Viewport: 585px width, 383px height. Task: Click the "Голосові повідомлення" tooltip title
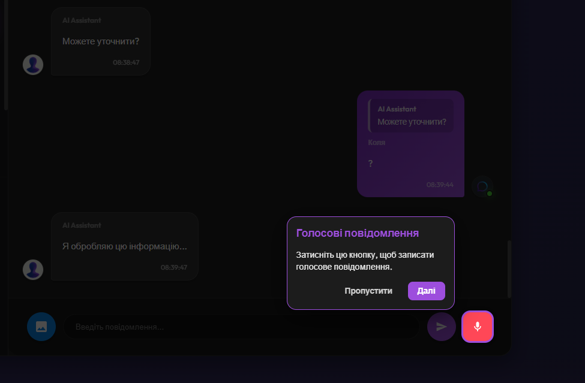point(358,233)
